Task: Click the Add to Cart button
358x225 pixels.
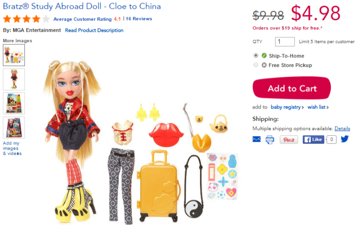Action: click(x=292, y=88)
